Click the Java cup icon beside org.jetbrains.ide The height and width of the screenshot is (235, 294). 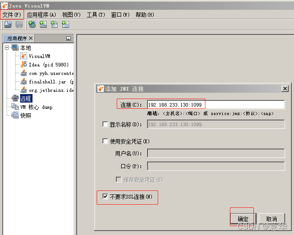point(24,90)
